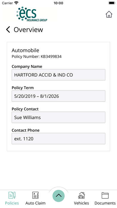The width and height of the screenshot is (117, 208).
Task: Open the Vehicles car icon
Action: point(81,195)
